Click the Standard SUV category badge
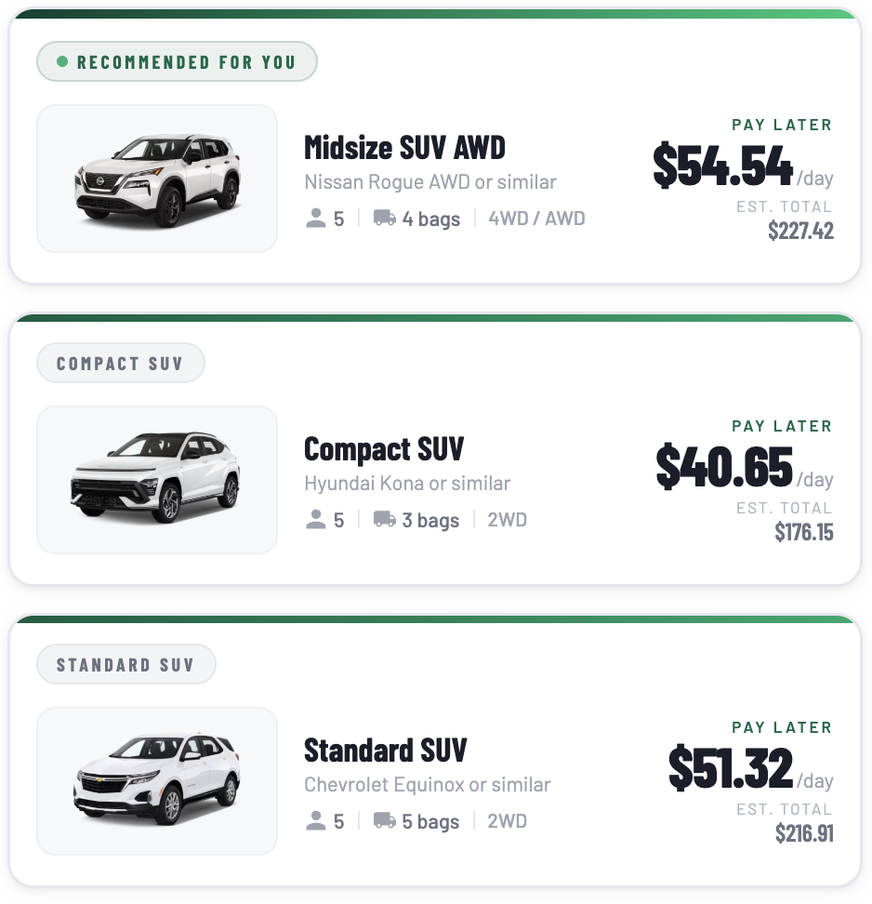 (x=126, y=665)
